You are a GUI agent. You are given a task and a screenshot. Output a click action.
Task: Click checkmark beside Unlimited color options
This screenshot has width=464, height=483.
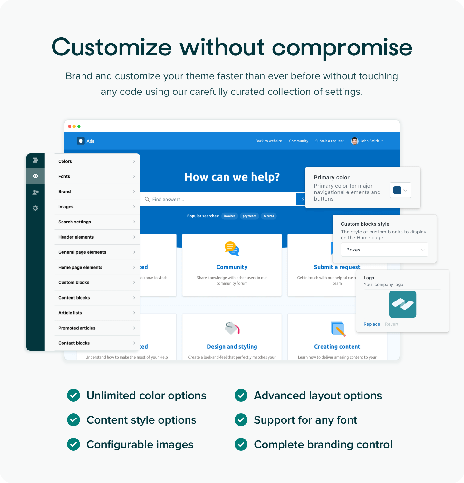pos(73,395)
